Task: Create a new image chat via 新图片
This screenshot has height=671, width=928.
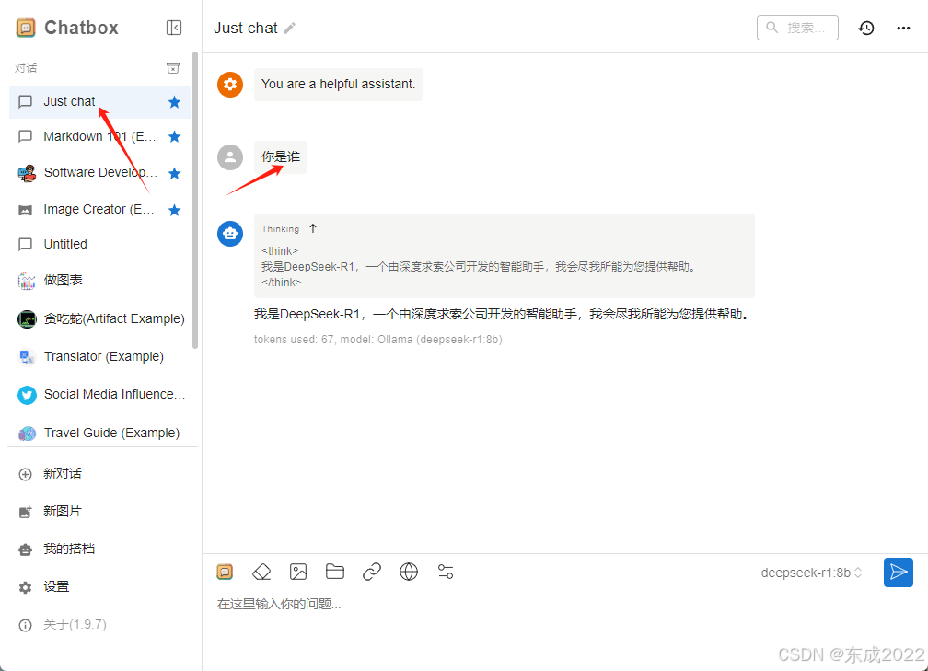Action: click(x=99, y=512)
